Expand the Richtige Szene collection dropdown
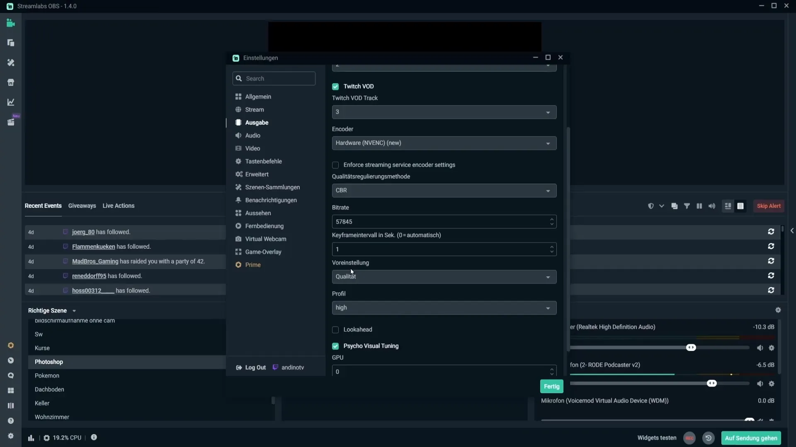The width and height of the screenshot is (796, 447). [74, 311]
